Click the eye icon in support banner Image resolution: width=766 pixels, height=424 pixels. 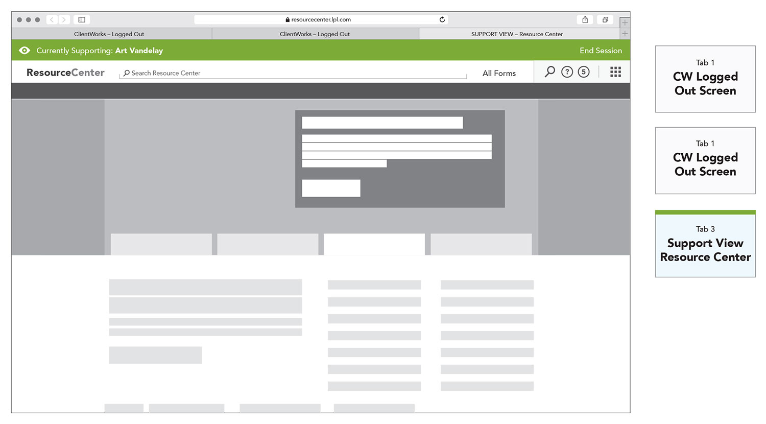[x=24, y=51]
